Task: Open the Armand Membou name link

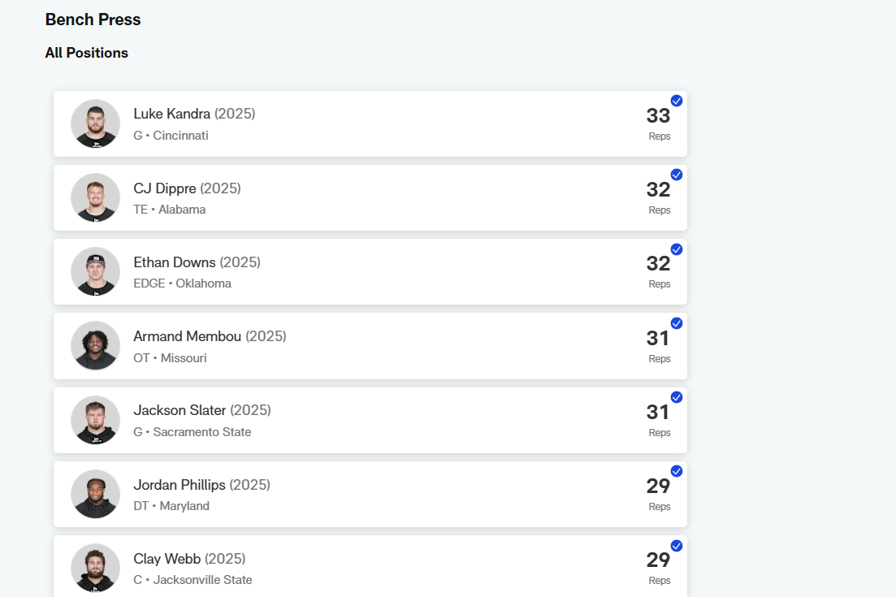Action: [187, 336]
